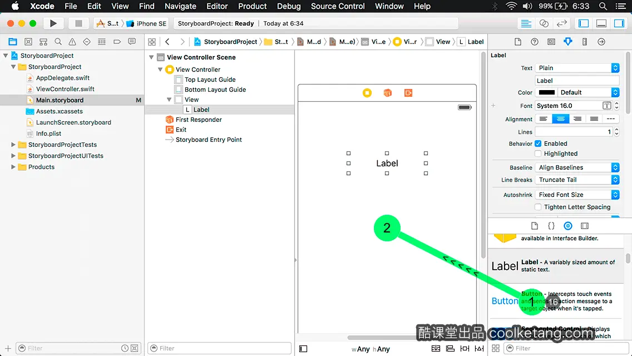Open the Test navigator

click(x=87, y=42)
